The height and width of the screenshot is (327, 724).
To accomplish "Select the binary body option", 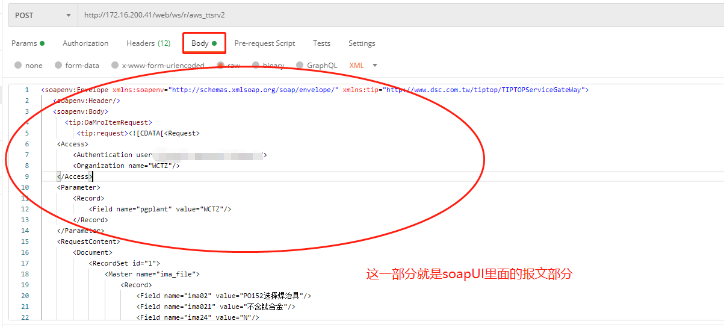I will coord(268,66).
